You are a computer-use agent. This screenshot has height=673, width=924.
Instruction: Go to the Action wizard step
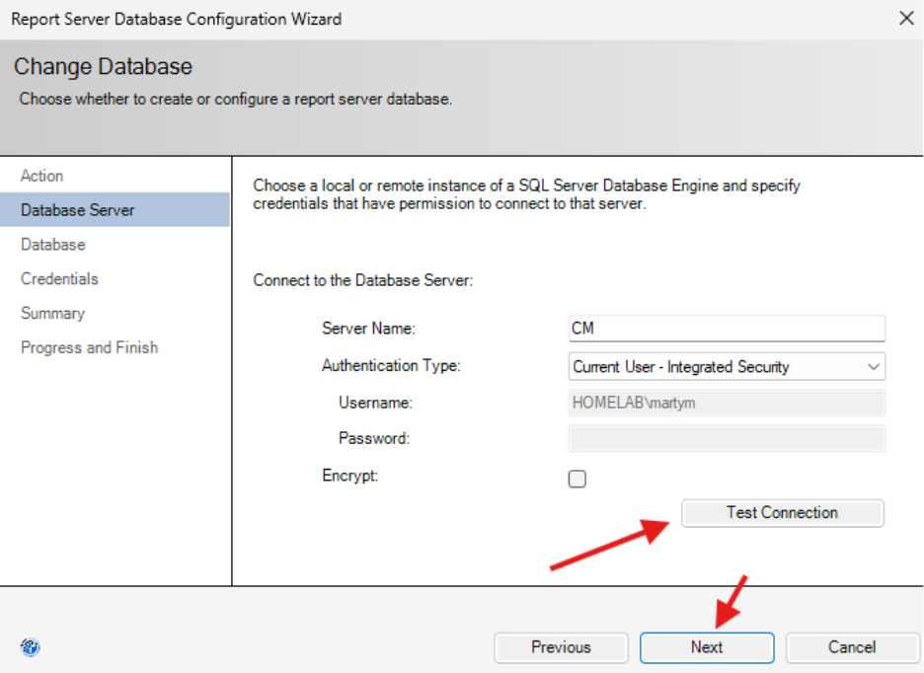point(42,176)
